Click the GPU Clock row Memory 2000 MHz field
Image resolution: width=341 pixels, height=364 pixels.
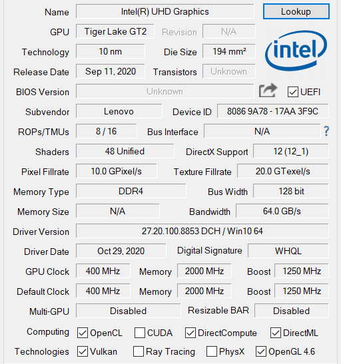coord(204,271)
